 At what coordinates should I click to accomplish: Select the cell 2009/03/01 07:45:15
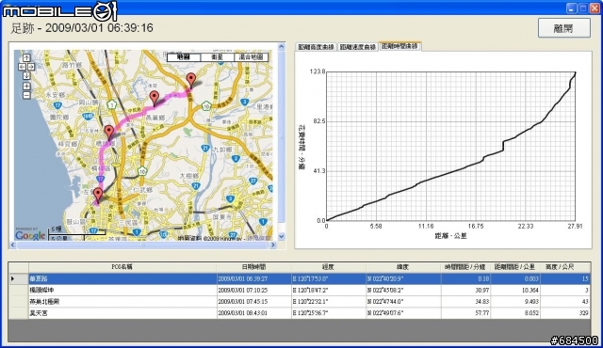(x=253, y=302)
